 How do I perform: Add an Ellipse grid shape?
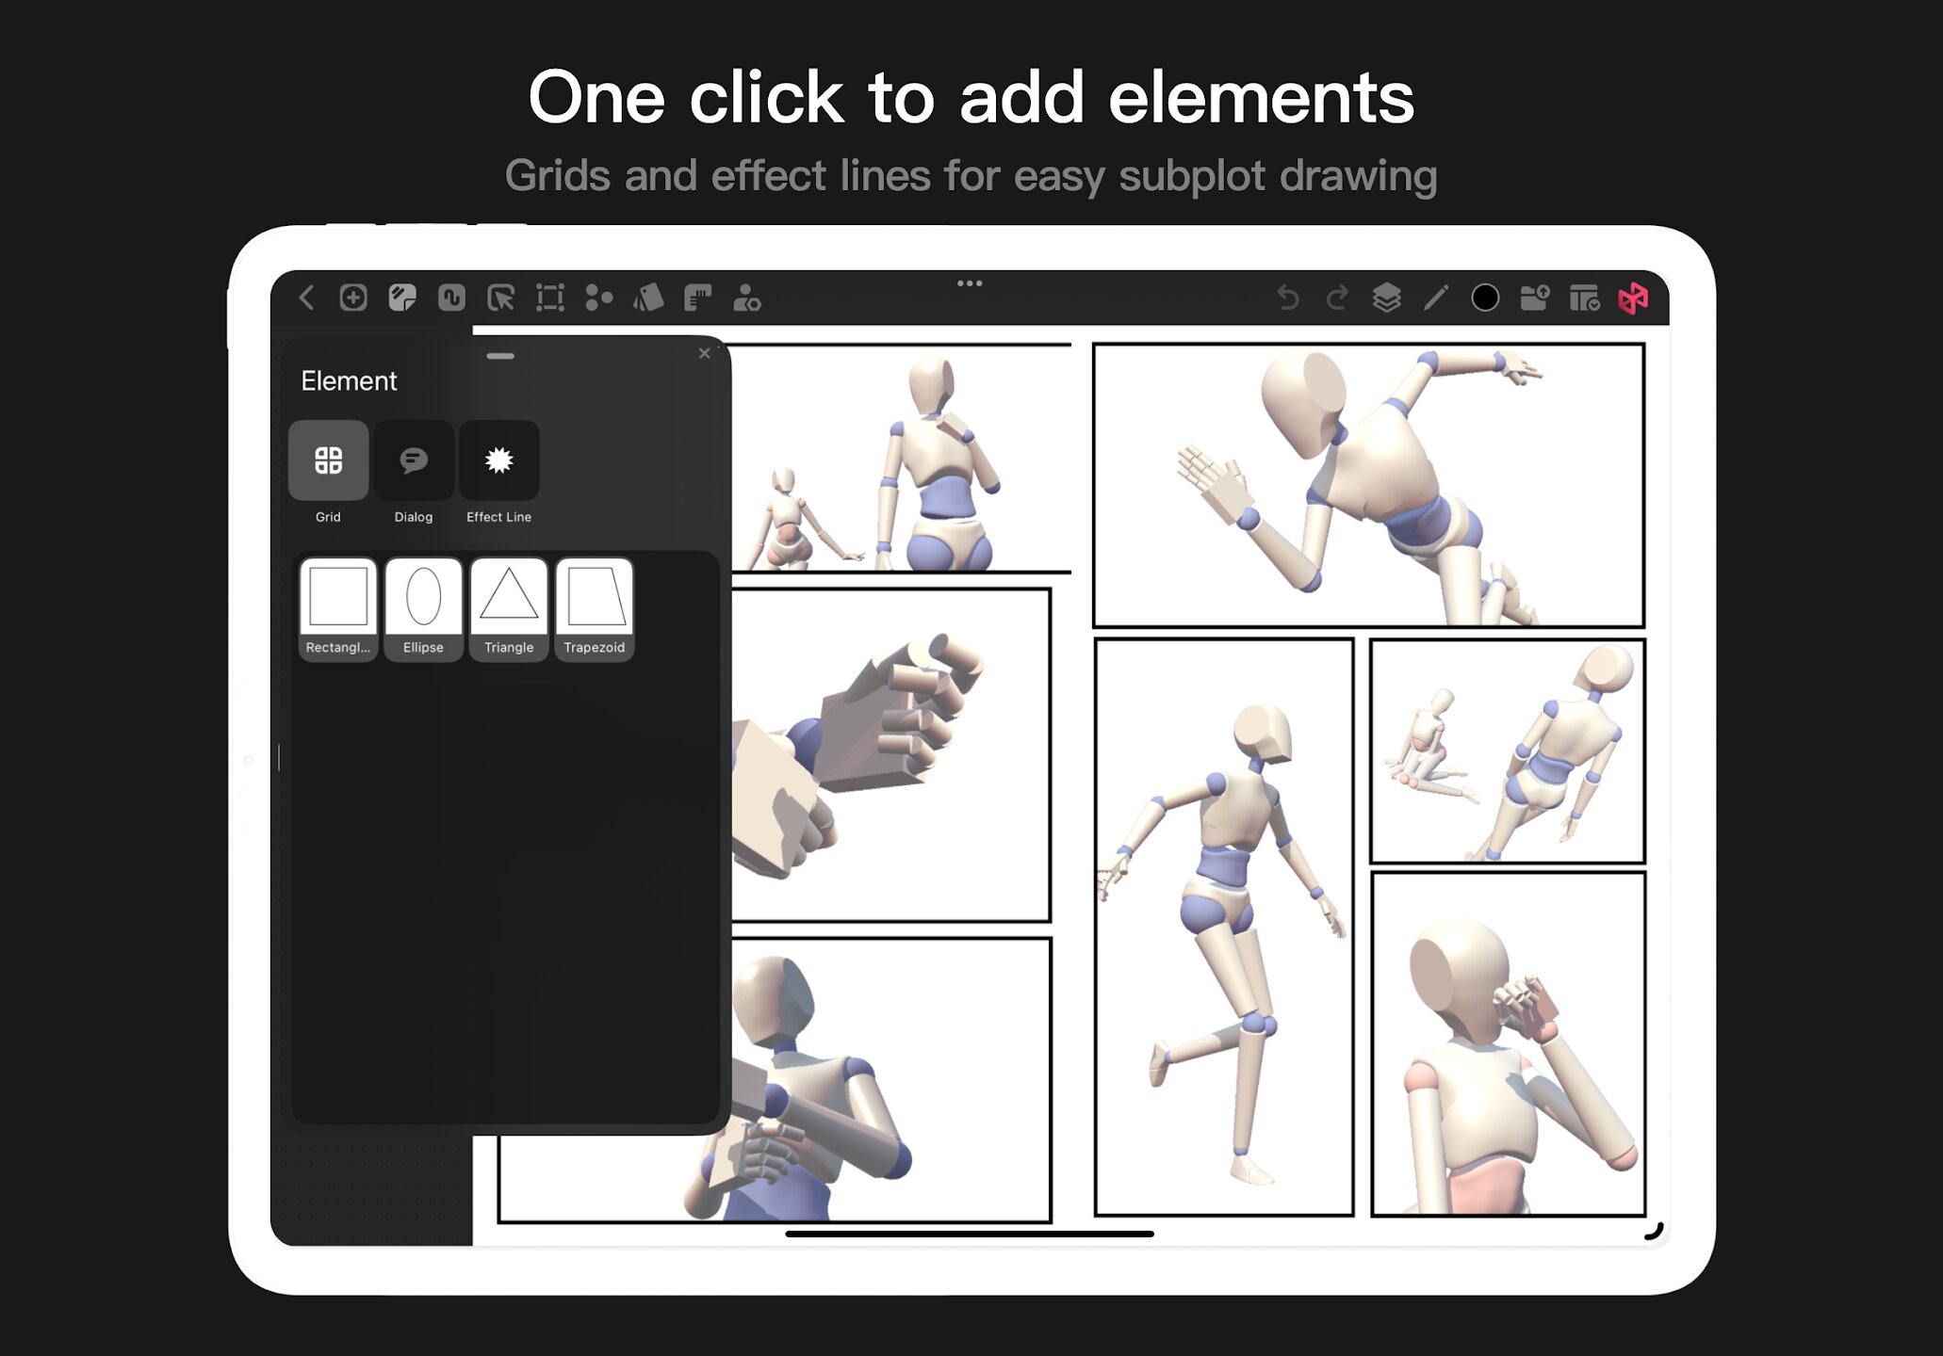click(x=423, y=608)
